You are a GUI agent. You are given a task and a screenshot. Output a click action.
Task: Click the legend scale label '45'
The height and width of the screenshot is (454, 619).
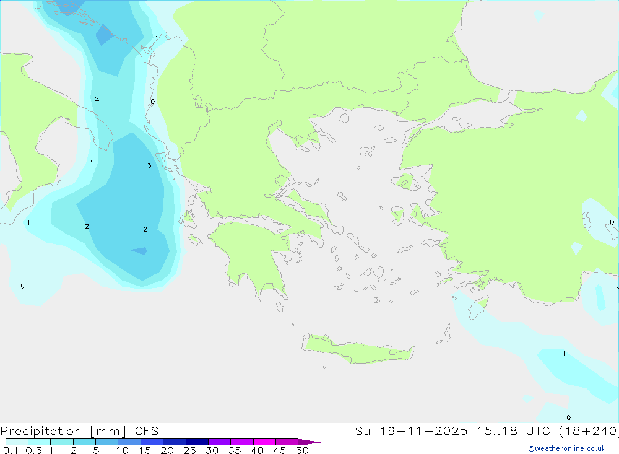point(280,450)
